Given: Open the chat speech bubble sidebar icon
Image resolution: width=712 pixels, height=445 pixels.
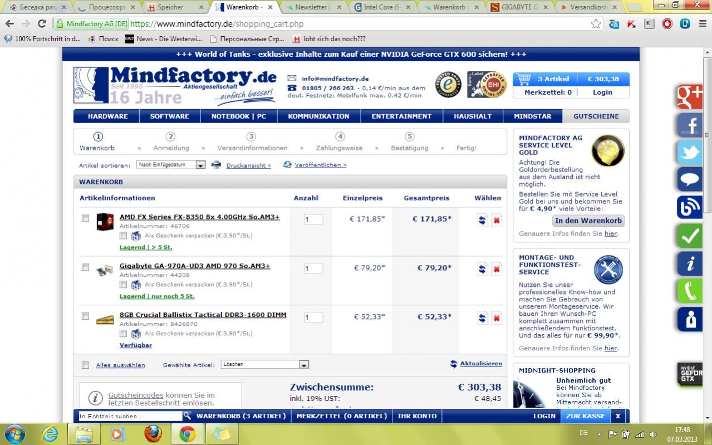Looking at the screenshot, I should 690,180.
